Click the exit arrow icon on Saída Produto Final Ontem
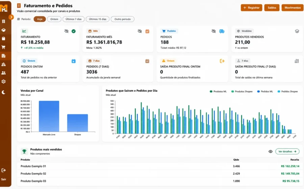The width and height of the screenshot is (304, 189). tap(222, 61)
